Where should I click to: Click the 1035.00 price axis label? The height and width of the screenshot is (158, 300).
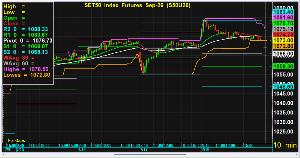point(283,113)
